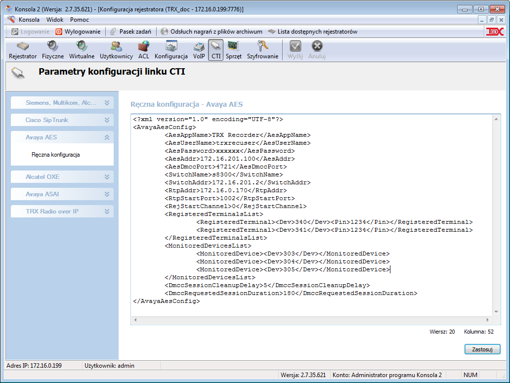Image resolution: width=510 pixels, height=383 pixels.
Task: Open the Konfiguracja section
Action: [x=171, y=50]
